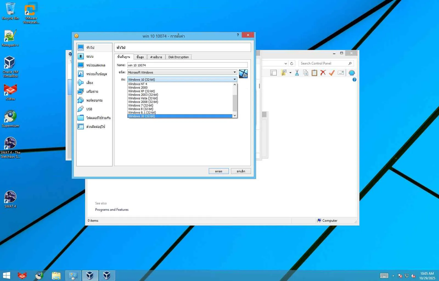
Task: Open the พอร์ตอนุกรม (Serial Ports) category
Action: (x=94, y=100)
